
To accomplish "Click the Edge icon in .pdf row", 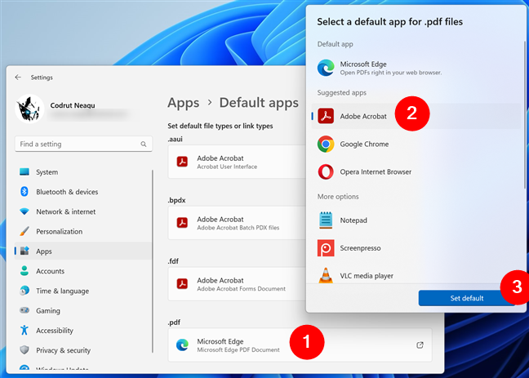I will (x=183, y=345).
